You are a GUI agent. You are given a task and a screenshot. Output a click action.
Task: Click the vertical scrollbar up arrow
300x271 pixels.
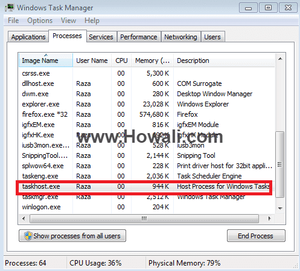point(280,59)
